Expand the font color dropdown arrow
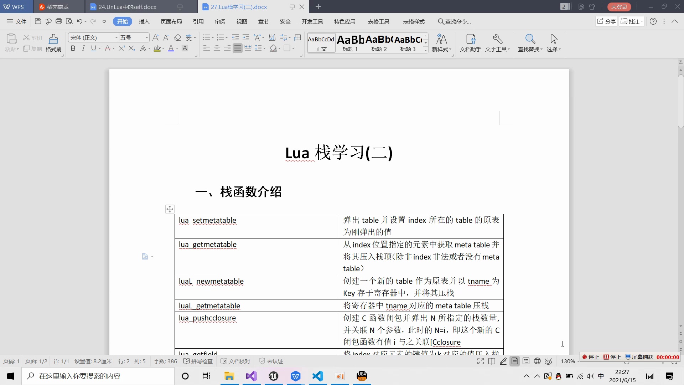This screenshot has height=385, width=684. 177,48
